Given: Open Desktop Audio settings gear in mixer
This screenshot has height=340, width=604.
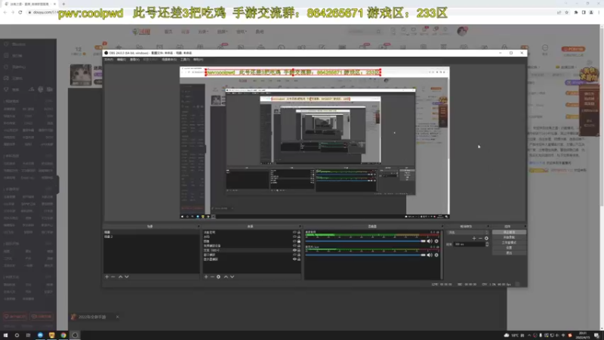Looking at the screenshot, I should pyautogui.click(x=436, y=241).
